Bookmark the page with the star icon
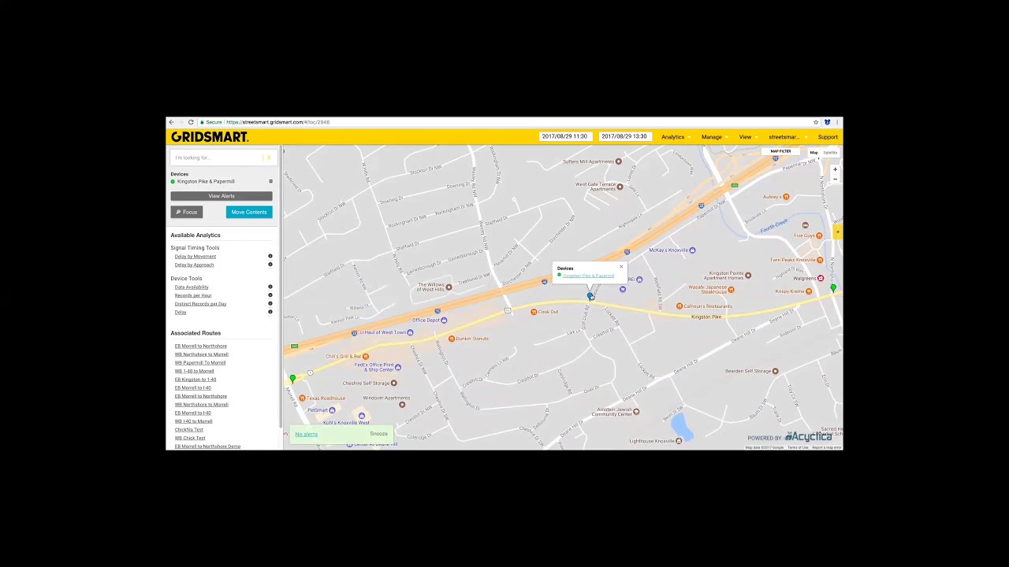 point(816,122)
